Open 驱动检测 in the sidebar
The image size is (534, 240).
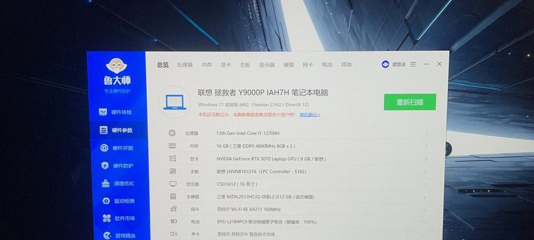point(118,201)
